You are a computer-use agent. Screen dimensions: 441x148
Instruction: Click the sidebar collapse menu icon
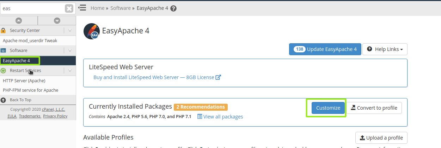(82, 7)
